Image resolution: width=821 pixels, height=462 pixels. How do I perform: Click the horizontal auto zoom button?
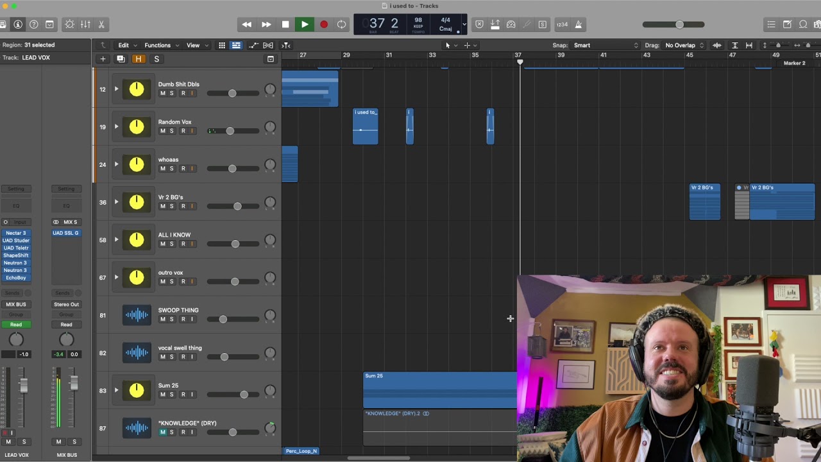point(750,45)
